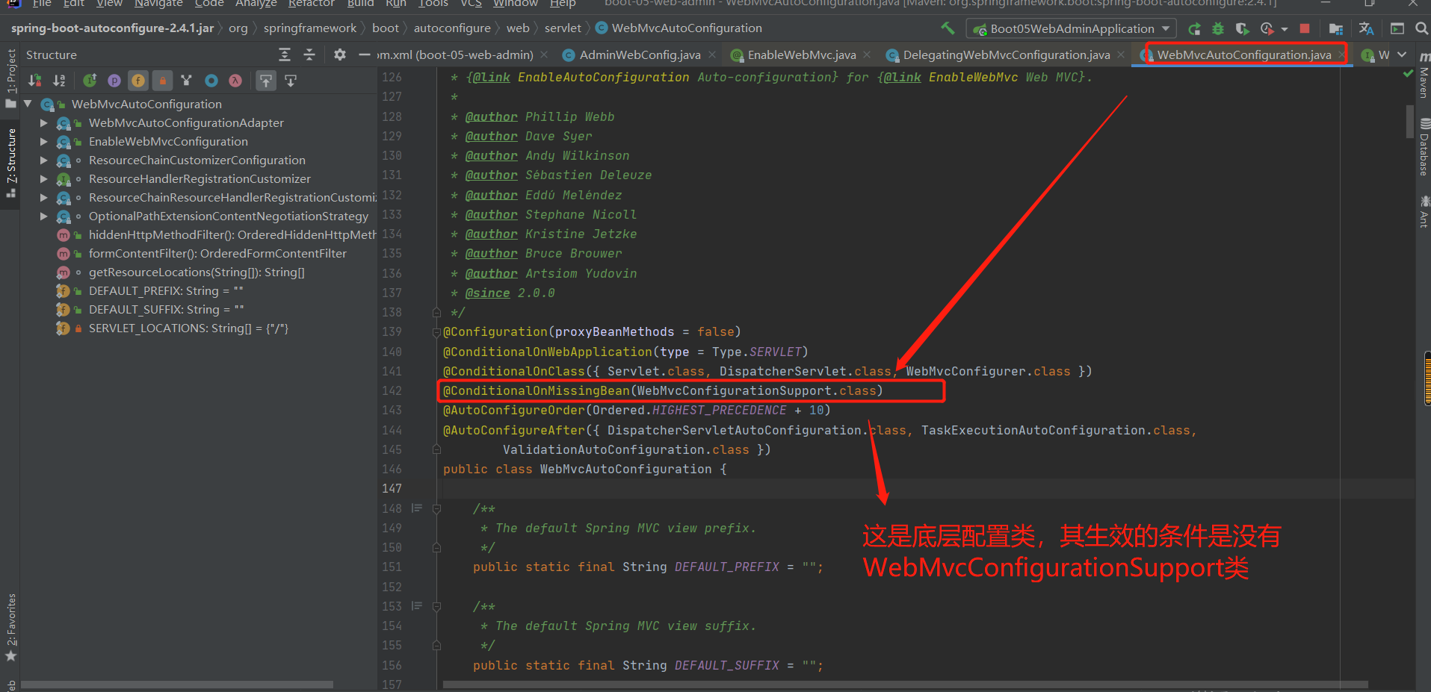Toggle Show Fields filter in Structure

pyautogui.click(x=138, y=81)
